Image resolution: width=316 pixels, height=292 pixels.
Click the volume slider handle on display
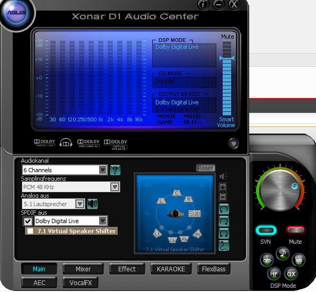point(227,58)
